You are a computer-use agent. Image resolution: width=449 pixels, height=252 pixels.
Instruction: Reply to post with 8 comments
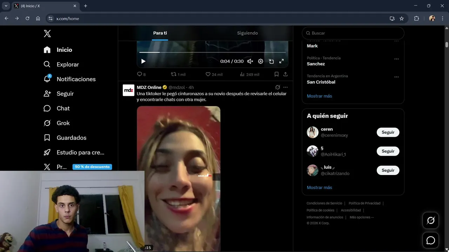[x=141, y=74]
